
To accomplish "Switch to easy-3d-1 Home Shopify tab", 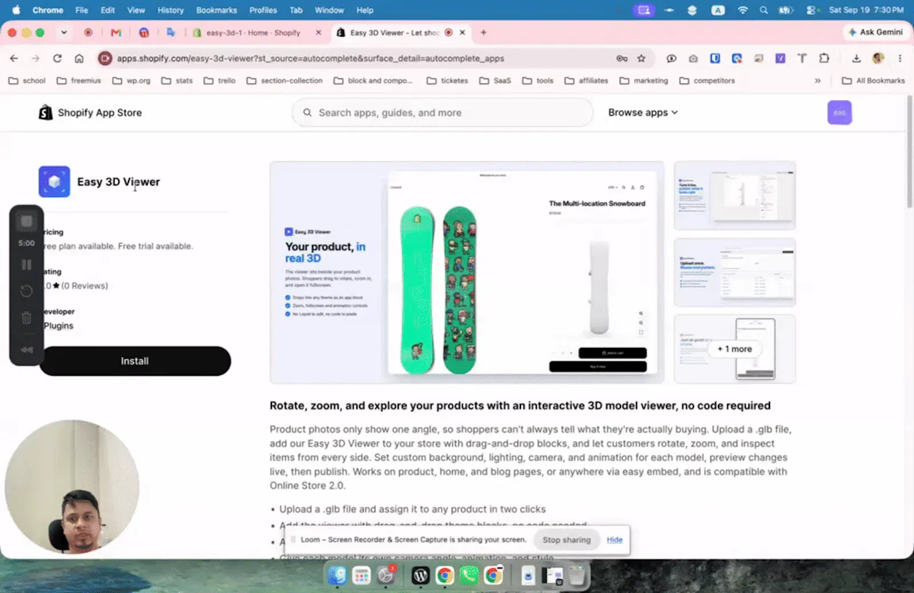I will tap(253, 33).
